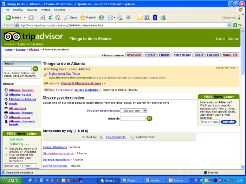Open the Home page toolbar icon
The image size is (246, 184).
click(58, 18)
